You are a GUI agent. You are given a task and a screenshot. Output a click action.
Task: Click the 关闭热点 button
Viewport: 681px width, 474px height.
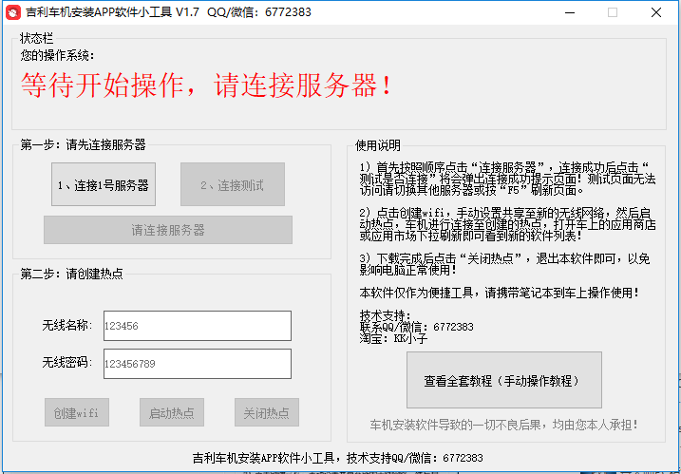(x=267, y=412)
